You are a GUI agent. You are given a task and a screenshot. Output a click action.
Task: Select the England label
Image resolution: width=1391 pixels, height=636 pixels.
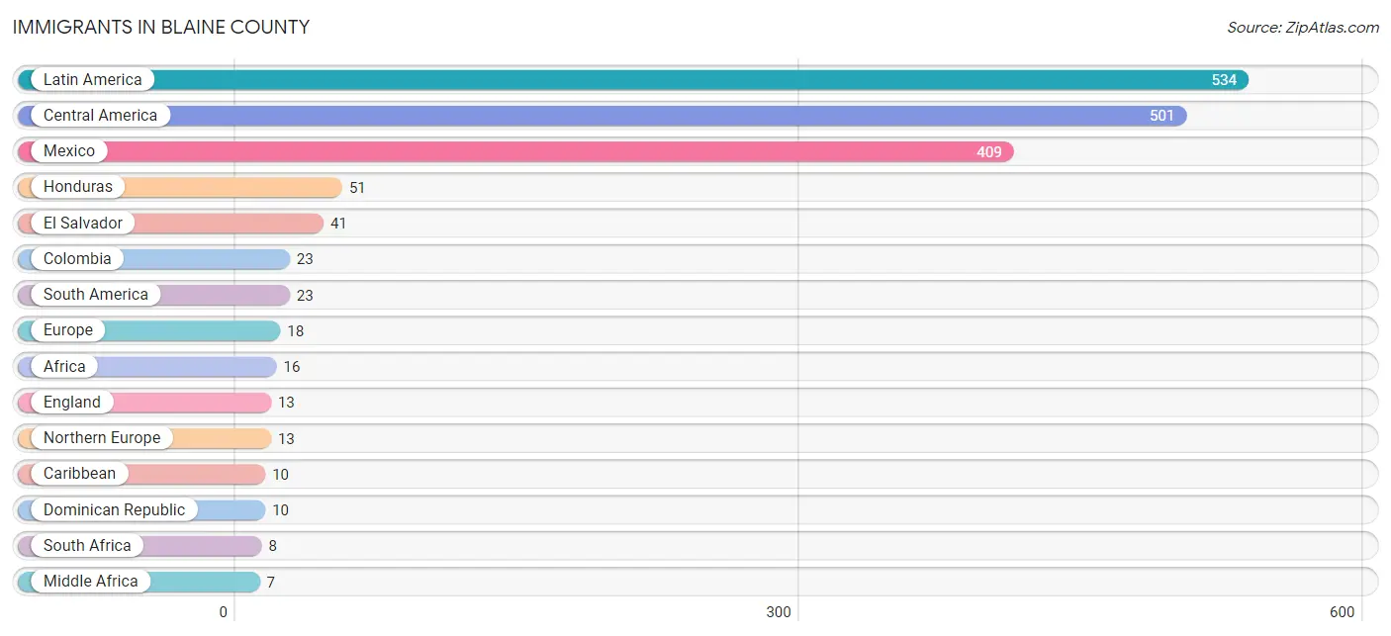(72, 402)
